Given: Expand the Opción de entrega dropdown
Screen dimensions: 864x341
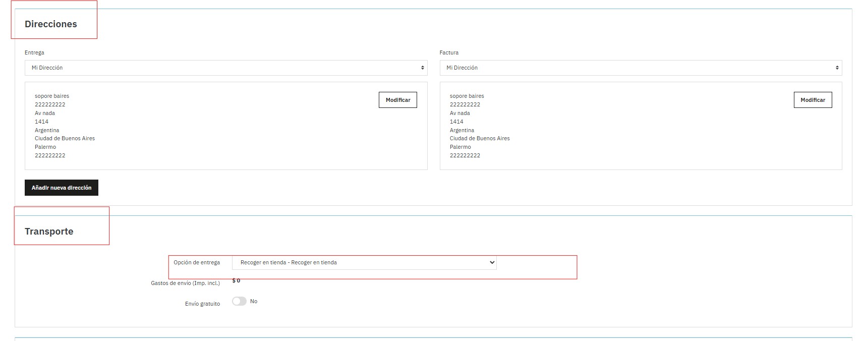Looking at the screenshot, I should click(x=364, y=262).
